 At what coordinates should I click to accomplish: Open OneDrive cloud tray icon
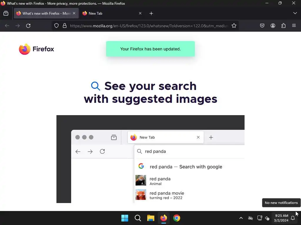click(x=250, y=218)
